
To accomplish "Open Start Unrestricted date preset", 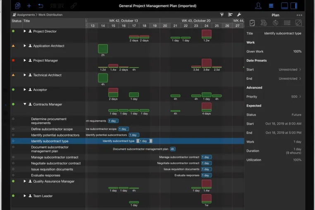I will click(x=274, y=69).
